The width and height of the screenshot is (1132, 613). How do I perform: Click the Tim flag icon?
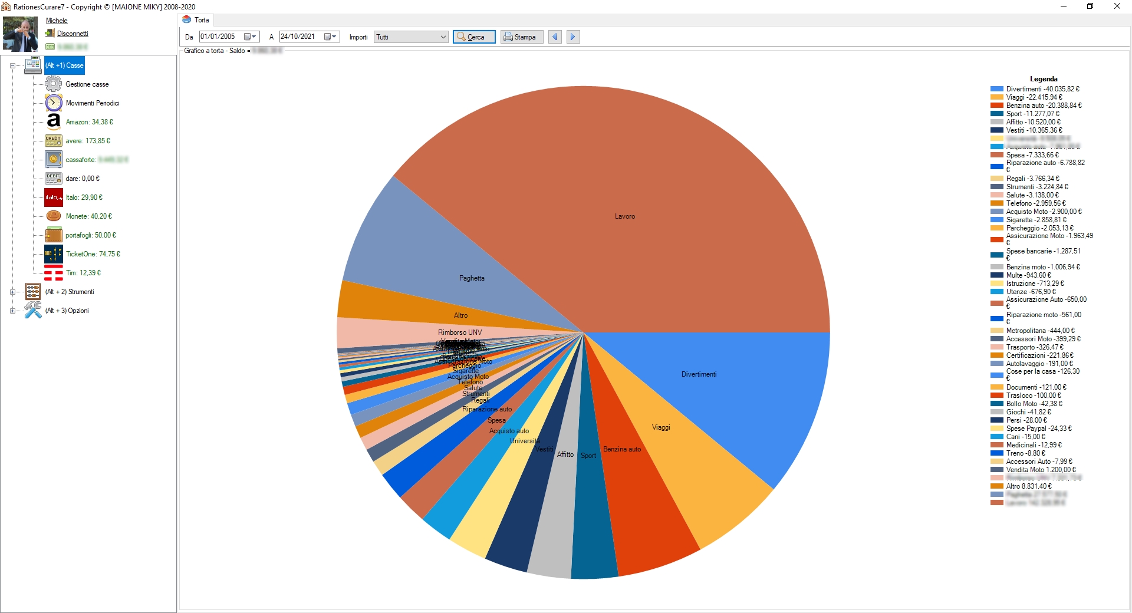53,273
